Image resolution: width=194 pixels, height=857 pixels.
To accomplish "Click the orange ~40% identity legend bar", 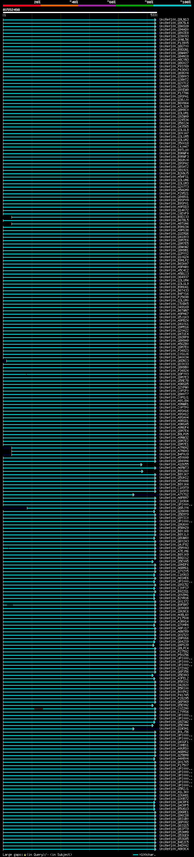I will 59,5.
